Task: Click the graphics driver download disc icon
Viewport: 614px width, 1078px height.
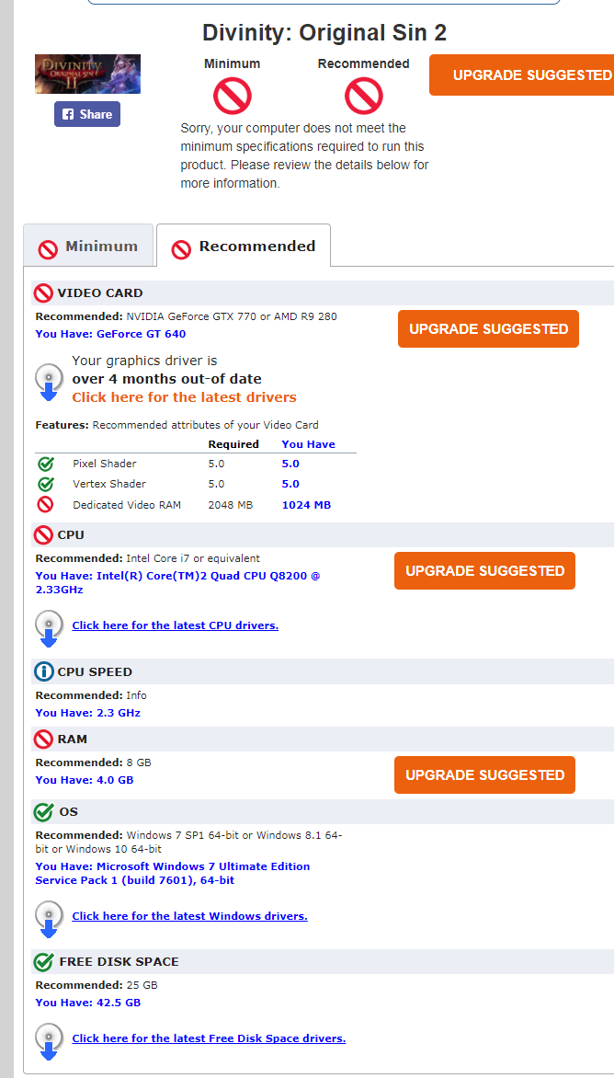Action: (49, 380)
